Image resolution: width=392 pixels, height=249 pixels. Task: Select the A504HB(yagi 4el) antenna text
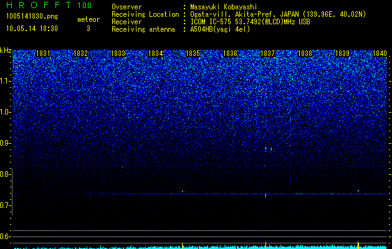(220, 29)
